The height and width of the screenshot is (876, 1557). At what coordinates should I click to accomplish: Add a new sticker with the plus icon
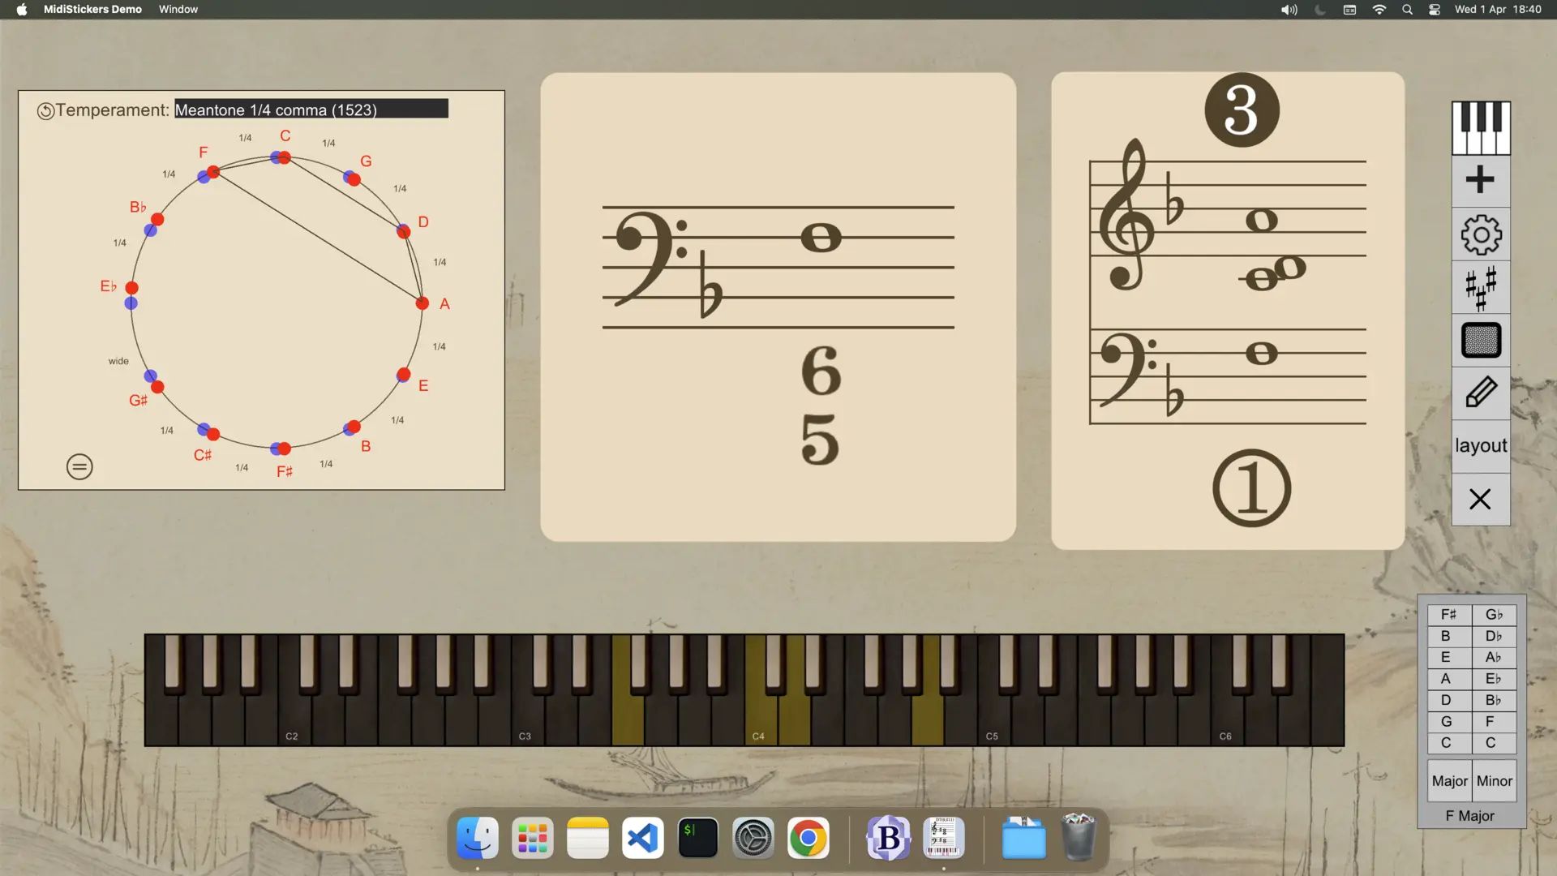pyautogui.click(x=1480, y=179)
